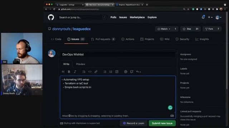Viewport: 229px width, 128px height.
Task: Apply italic formatting in editor toolbar
Action: (x=75, y=72)
